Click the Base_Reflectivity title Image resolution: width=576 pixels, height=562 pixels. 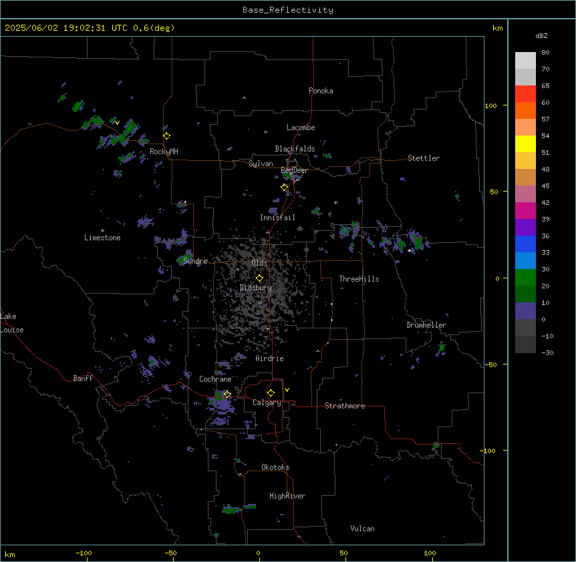tap(288, 10)
